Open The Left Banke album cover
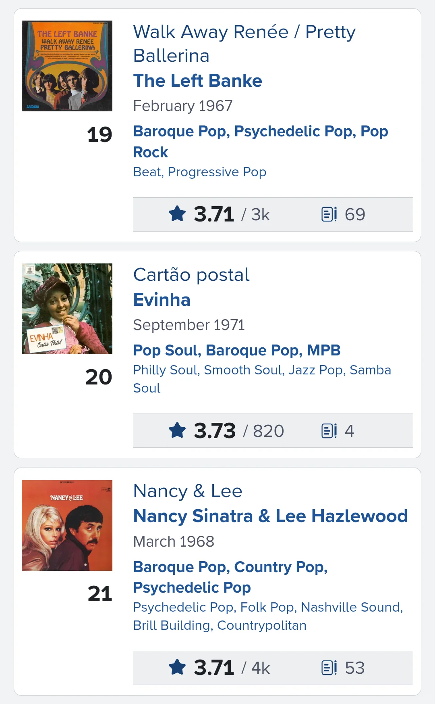This screenshot has height=704, width=435. [x=67, y=66]
